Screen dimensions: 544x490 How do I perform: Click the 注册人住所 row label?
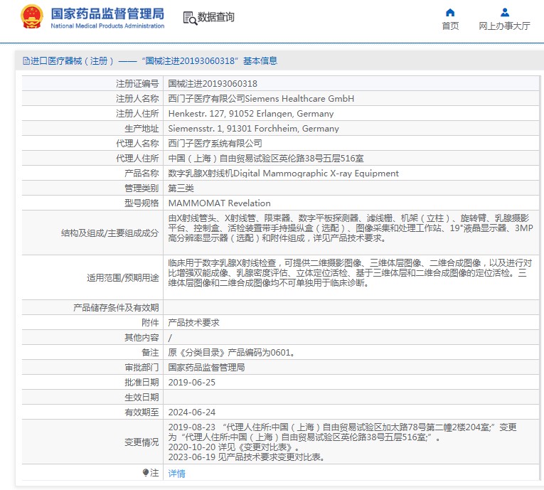coord(137,114)
